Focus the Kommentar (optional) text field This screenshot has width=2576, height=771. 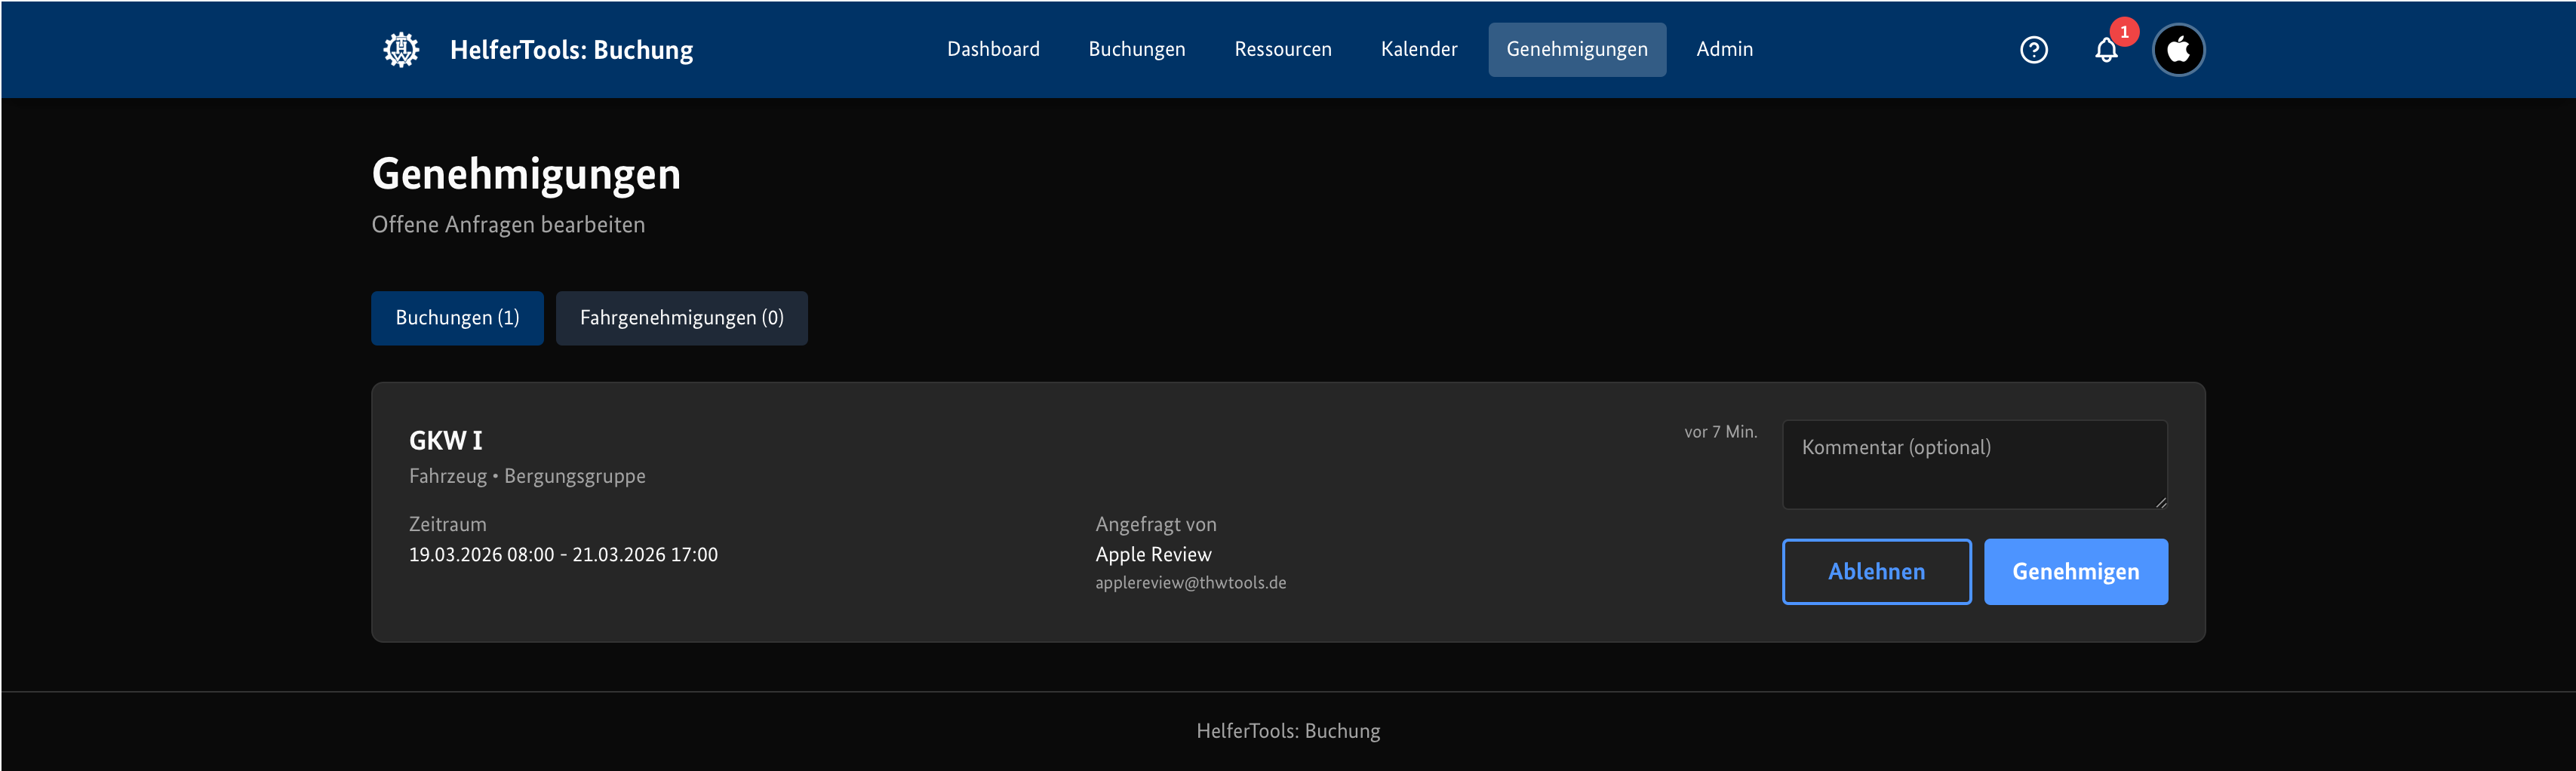(1974, 464)
